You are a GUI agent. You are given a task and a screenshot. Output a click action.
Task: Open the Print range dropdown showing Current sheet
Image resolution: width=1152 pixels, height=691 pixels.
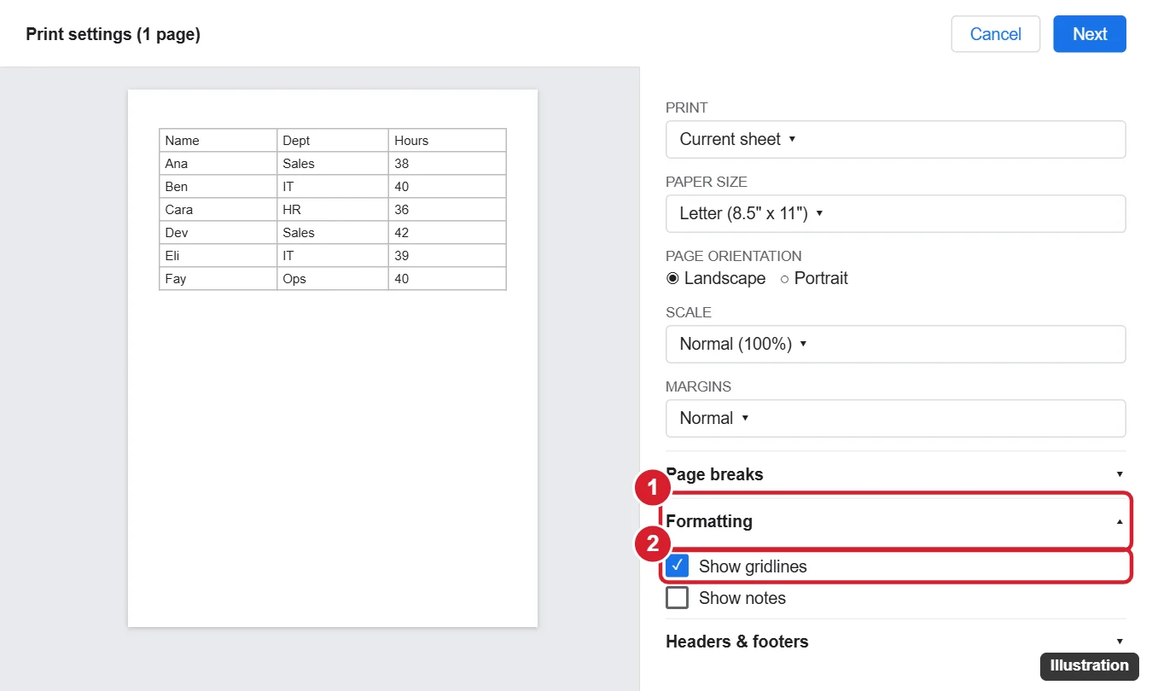pos(895,139)
